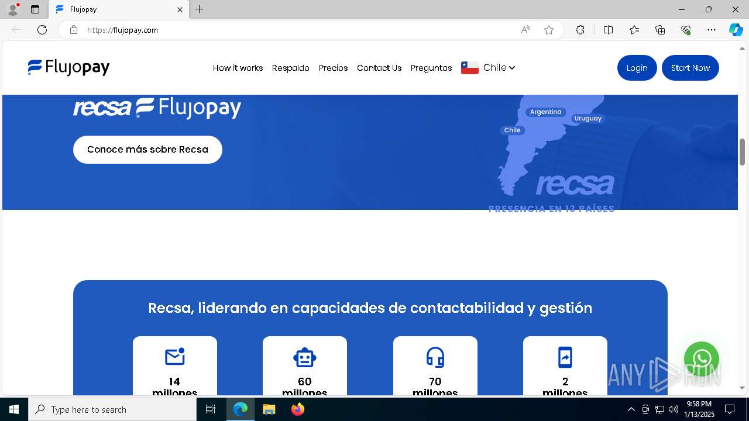
Task: Click the Login button
Action: coord(637,68)
